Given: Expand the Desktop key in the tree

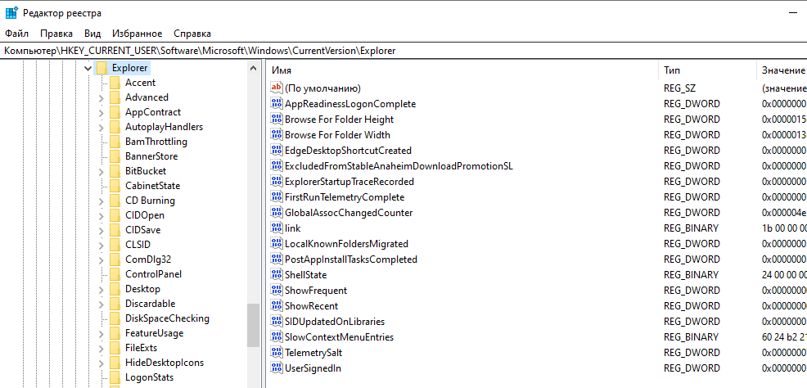Looking at the screenshot, I should 101,289.
